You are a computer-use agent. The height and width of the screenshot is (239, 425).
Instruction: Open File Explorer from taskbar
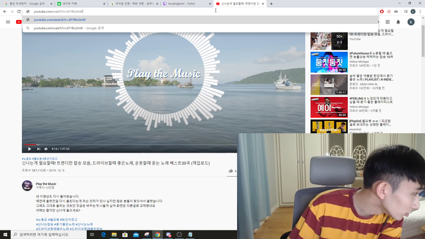[114, 234]
